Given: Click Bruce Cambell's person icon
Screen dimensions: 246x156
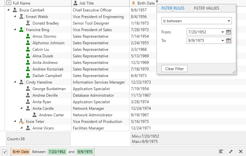Looking at the screenshot, I should tap(15, 10).
